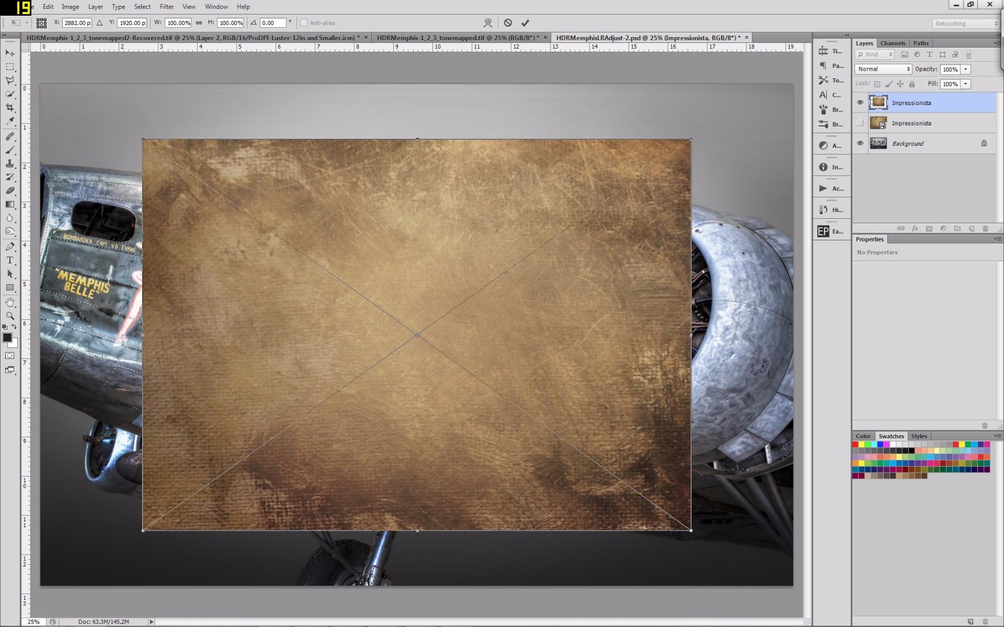Click the reference point location grid
Image resolution: width=1004 pixels, height=627 pixels.
point(41,23)
